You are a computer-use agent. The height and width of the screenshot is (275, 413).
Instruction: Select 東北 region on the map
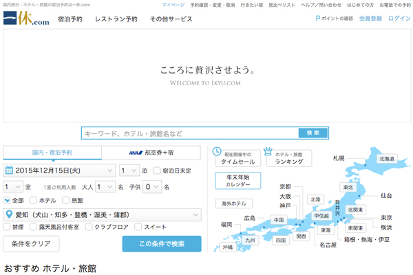pyautogui.click(x=348, y=188)
